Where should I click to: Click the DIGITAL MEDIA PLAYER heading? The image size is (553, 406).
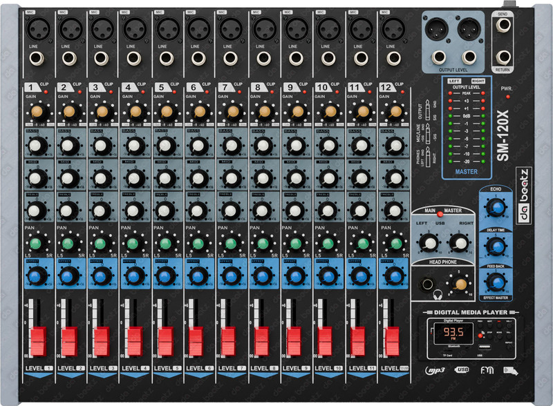click(471, 312)
